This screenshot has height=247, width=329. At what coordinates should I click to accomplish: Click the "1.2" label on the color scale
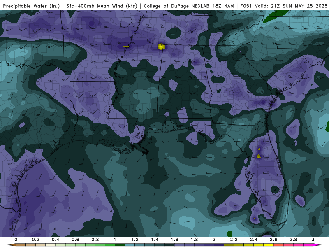(135, 240)
